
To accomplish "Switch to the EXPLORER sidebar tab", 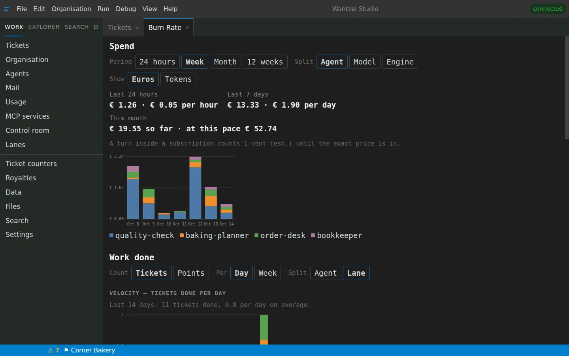I will point(44,27).
